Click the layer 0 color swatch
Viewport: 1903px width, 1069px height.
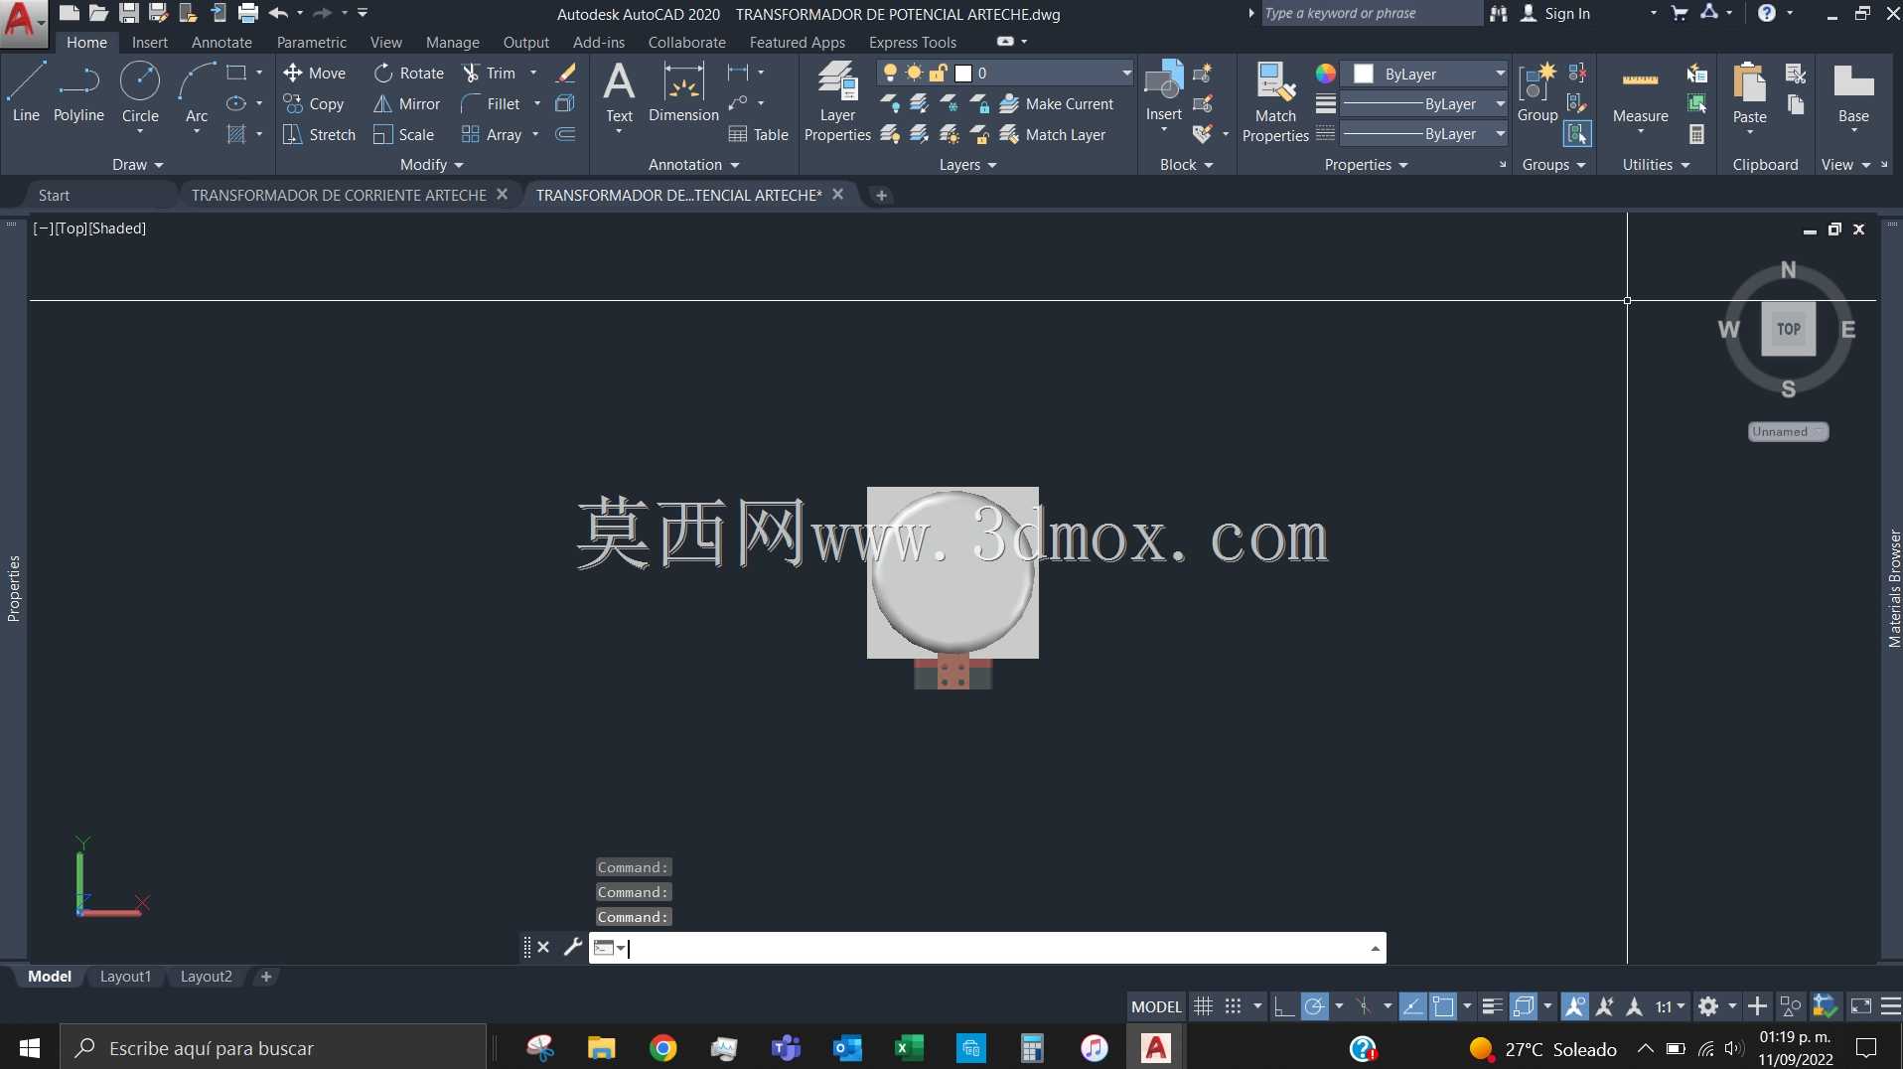(962, 74)
